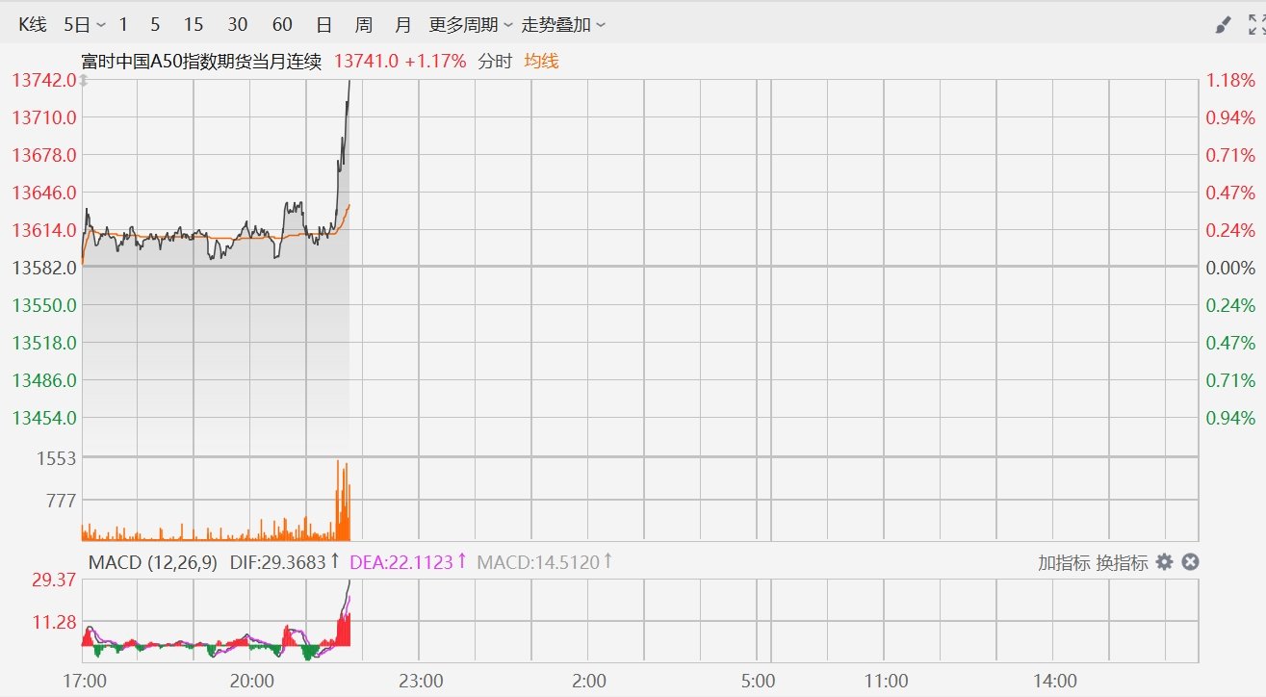The image size is (1266, 697).
Task: Select the 5 minute period
Action: click(156, 25)
